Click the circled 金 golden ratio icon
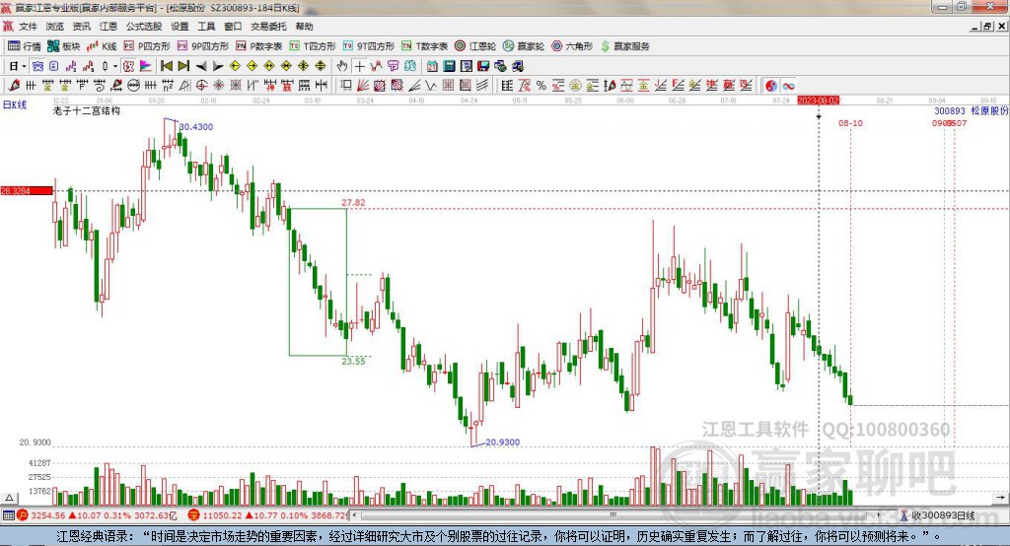This screenshot has width=1010, height=546. coord(575,86)
